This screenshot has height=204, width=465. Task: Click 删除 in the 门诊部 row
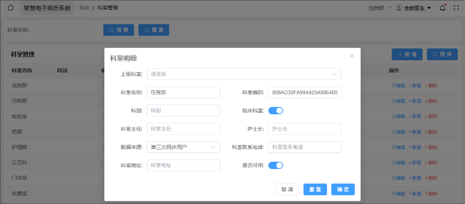pyautogui.click(x=430, y=178)
